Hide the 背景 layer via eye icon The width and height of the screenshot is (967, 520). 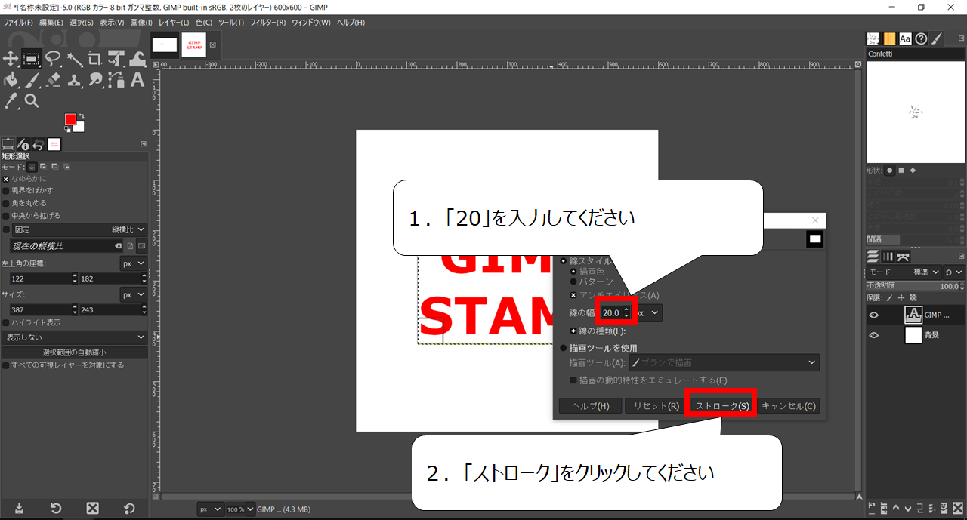[x=874, y=335]
